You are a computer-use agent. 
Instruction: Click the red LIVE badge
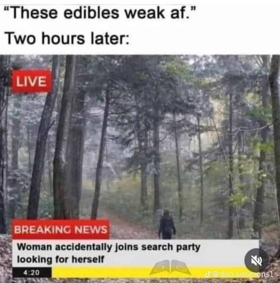pos(31,81)
